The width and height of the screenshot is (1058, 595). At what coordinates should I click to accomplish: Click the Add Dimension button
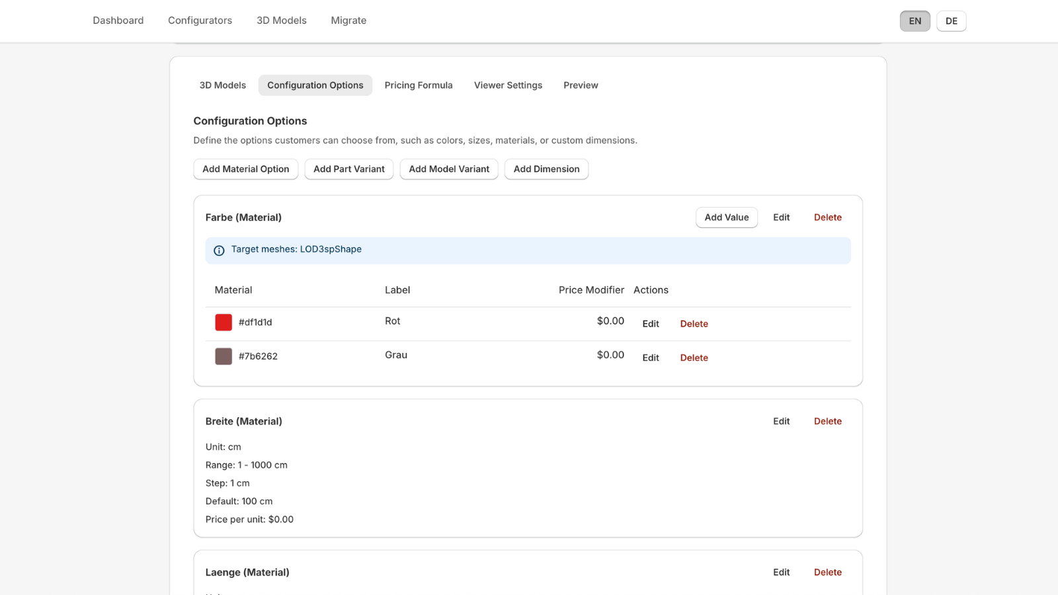546,169
